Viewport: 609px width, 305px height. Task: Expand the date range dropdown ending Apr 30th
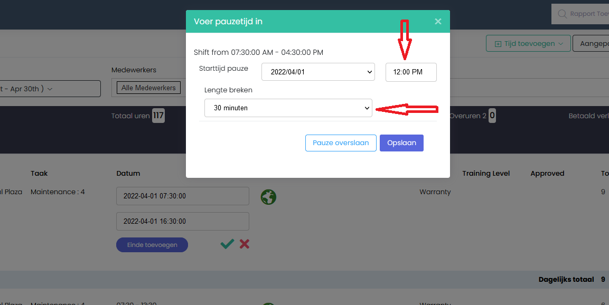pos(50,89)
